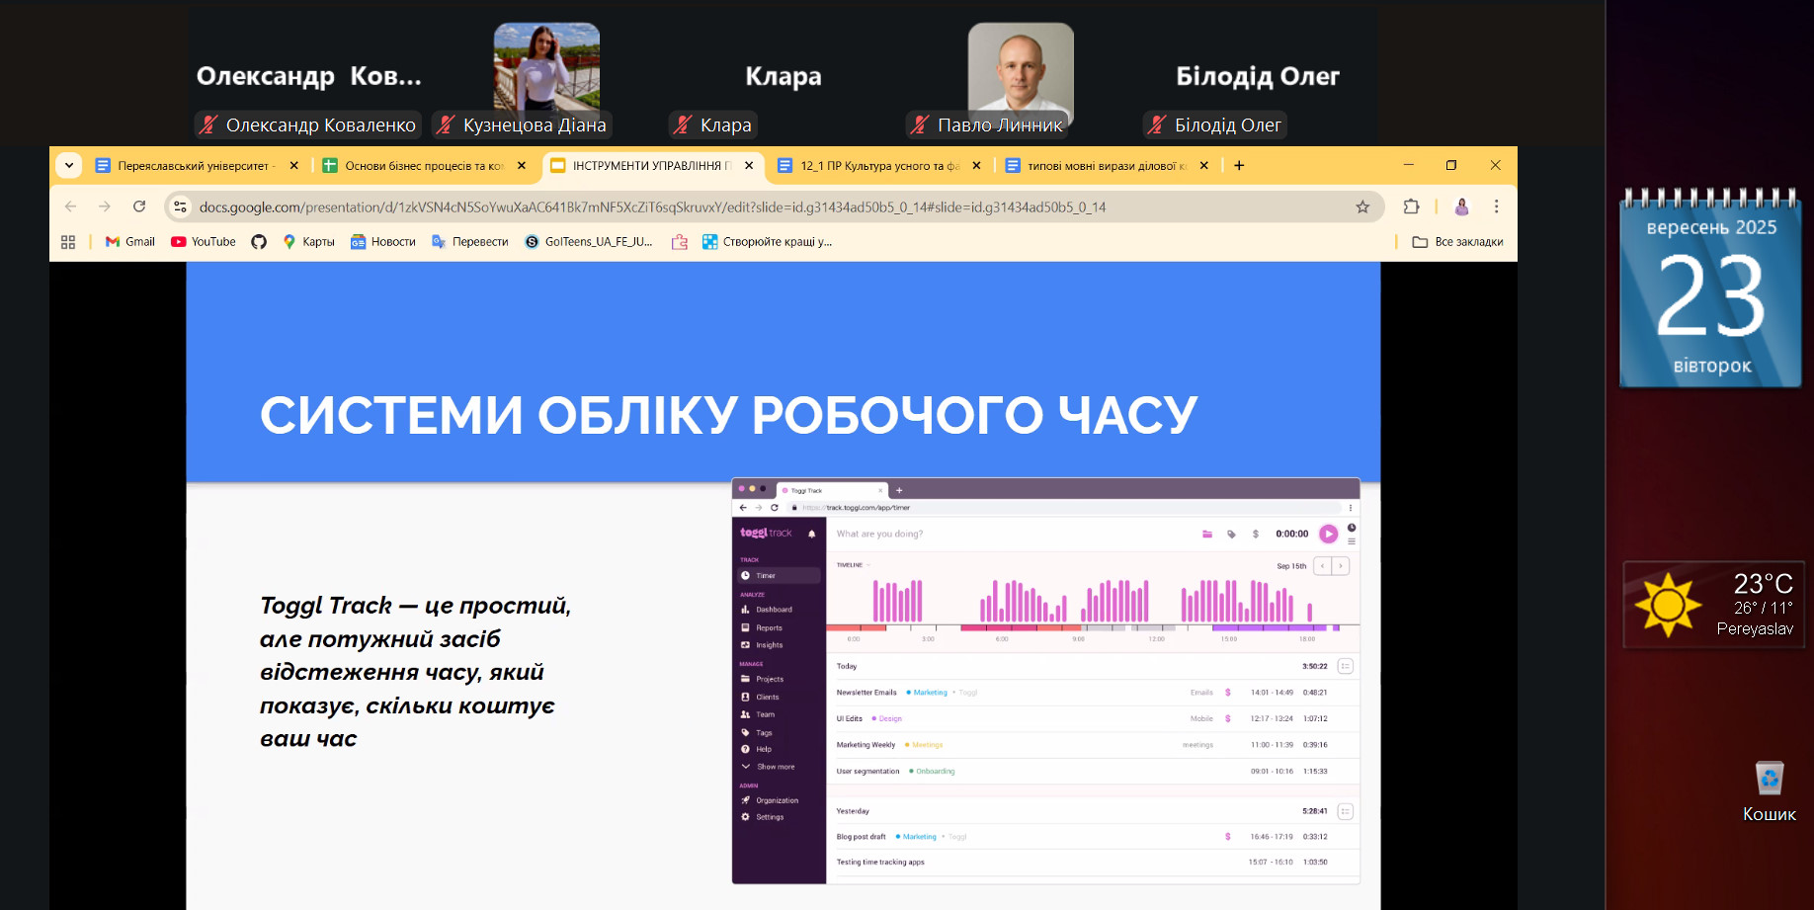This screenshot has height=910, width=1814.
Task: Open the Все закладки folder
Action: click(1457, 242)
